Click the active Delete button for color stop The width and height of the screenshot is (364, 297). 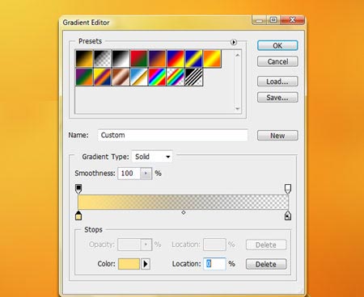(x=266, y=264)
